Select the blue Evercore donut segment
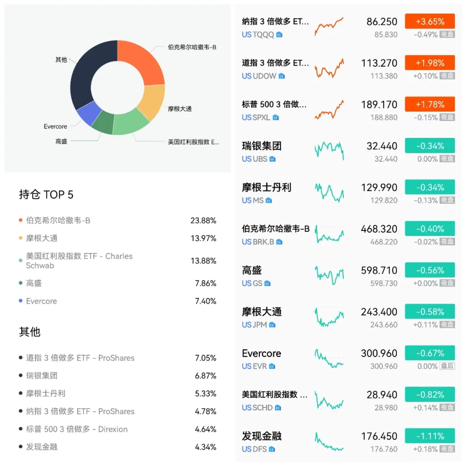This screenshot has width=466, height=466. pos(89,113)
